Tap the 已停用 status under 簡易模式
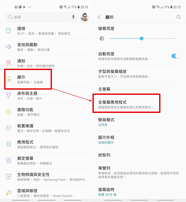The image size is (186, 202). point(103,125)
